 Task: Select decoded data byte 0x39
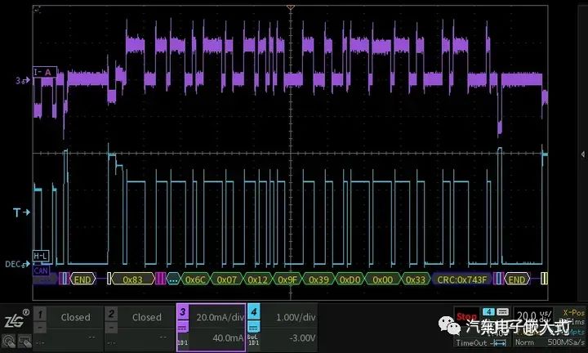[318, 279]
